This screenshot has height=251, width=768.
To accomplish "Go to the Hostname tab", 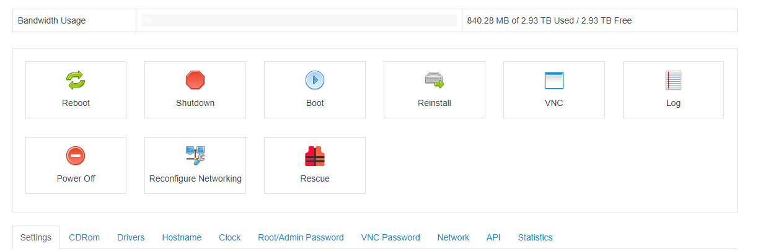I will pos(182,237).
